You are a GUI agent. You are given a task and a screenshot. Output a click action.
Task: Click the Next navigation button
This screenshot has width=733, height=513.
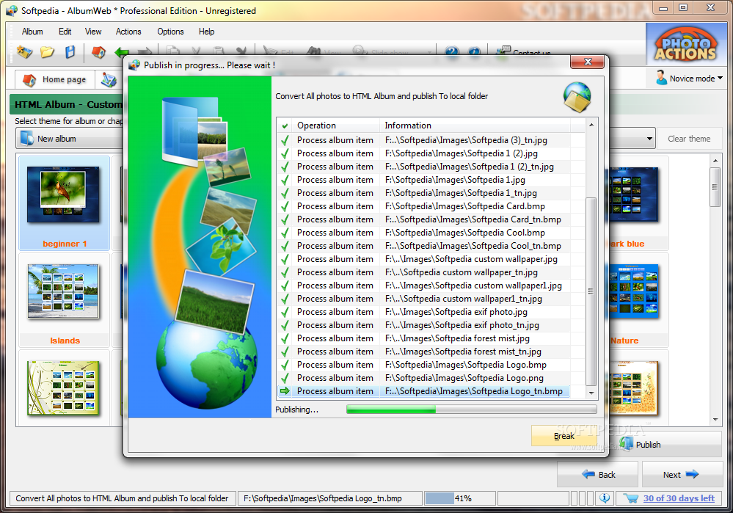pos(682,474)
